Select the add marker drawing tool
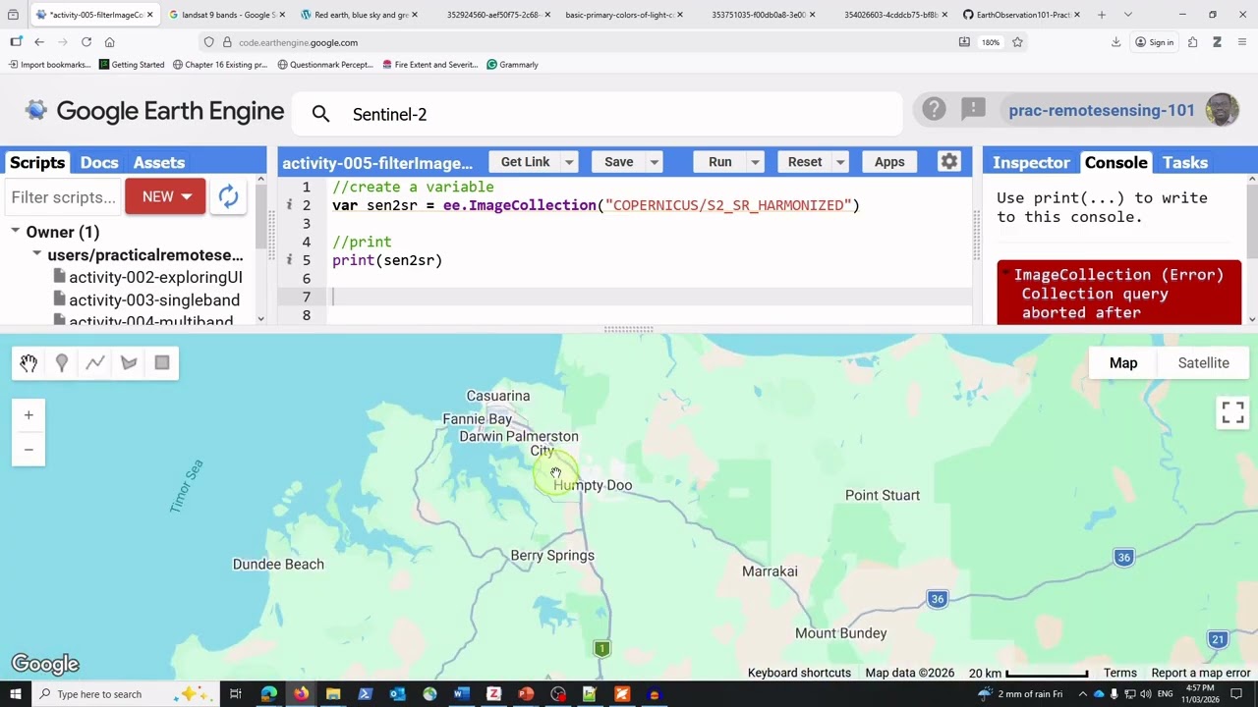The height and width of the screenshot is (707, 1258). click(62, 363)
